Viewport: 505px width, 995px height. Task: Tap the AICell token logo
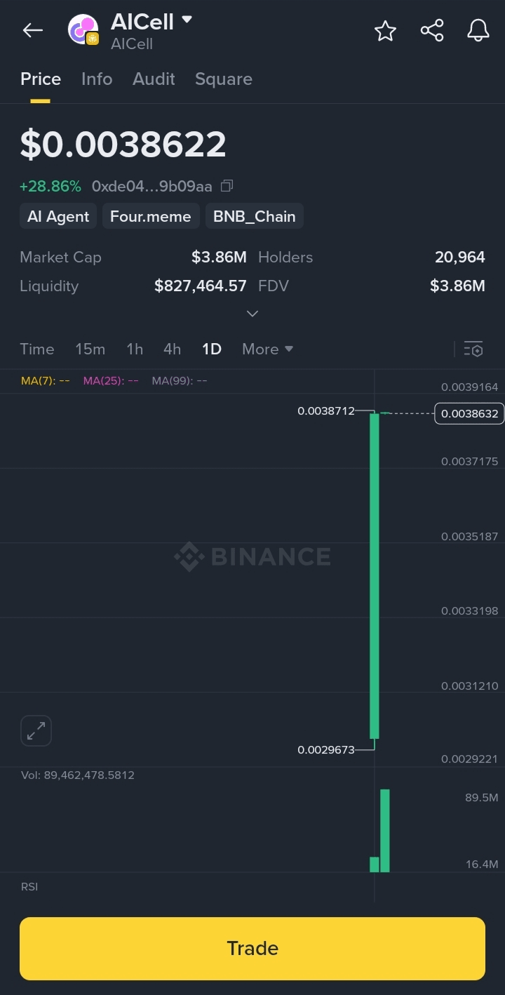(83, 30)
